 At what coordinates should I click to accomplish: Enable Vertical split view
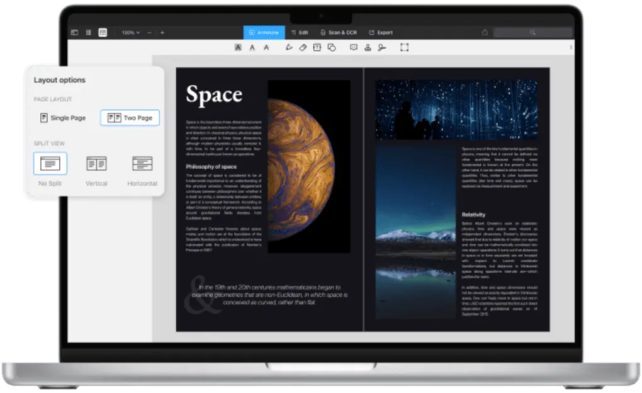95,163
